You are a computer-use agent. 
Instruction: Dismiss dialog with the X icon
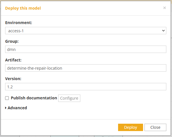coord(164,8)
